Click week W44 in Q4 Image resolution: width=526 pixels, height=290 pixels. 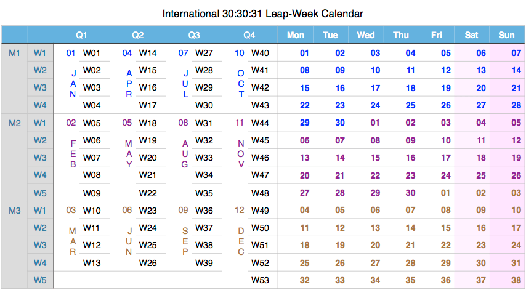tap(261, 123)
